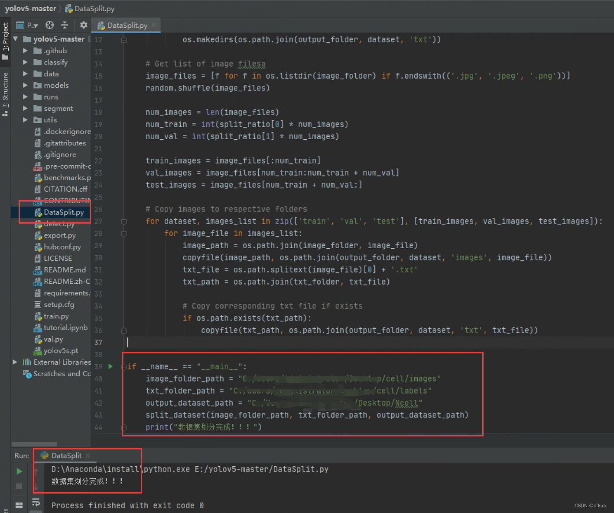Open the Project panel settings gear
614x513 pixels.
pos(84,25)
